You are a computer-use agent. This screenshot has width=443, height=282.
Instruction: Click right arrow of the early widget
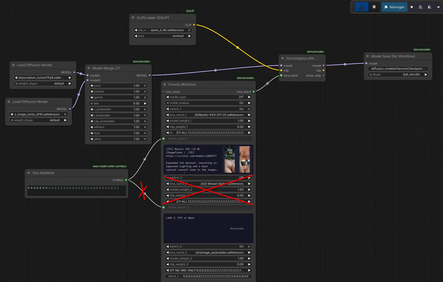(x=145, y=86)
